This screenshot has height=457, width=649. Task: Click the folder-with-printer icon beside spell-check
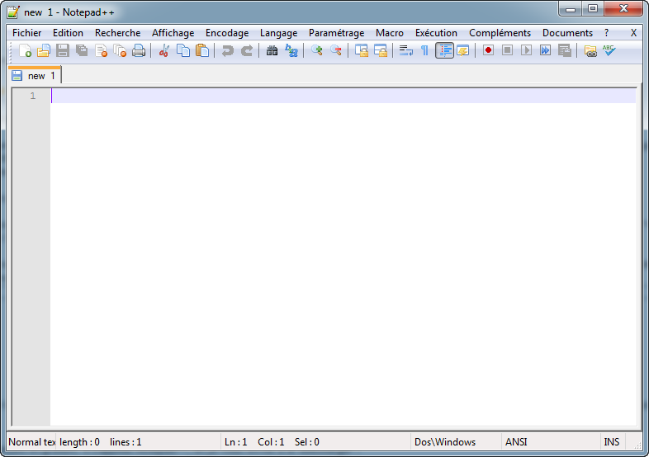click(x=590, y=50)
